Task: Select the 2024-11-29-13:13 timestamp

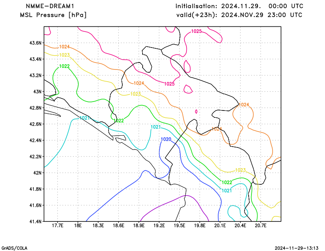Action: coord(297,248)
